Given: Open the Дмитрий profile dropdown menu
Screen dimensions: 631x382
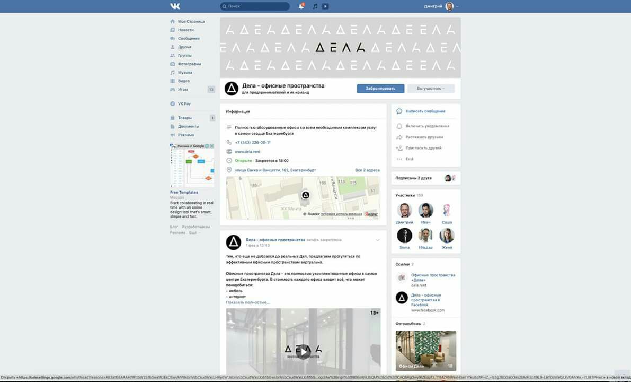Looking at the screenshot, I should [x=441, y=6].
